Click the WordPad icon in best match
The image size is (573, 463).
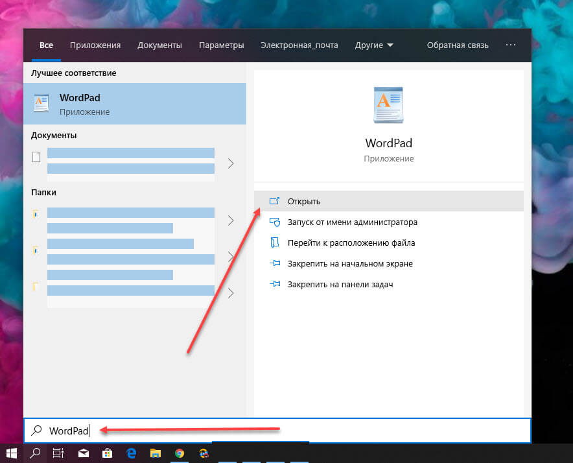click(x=41, y=104)
